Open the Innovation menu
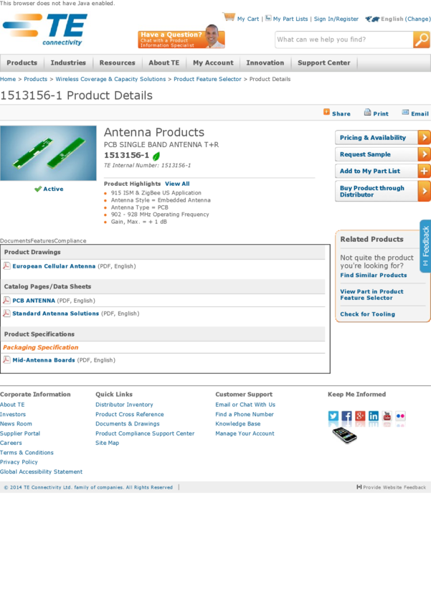 click(x=265, y=62)
